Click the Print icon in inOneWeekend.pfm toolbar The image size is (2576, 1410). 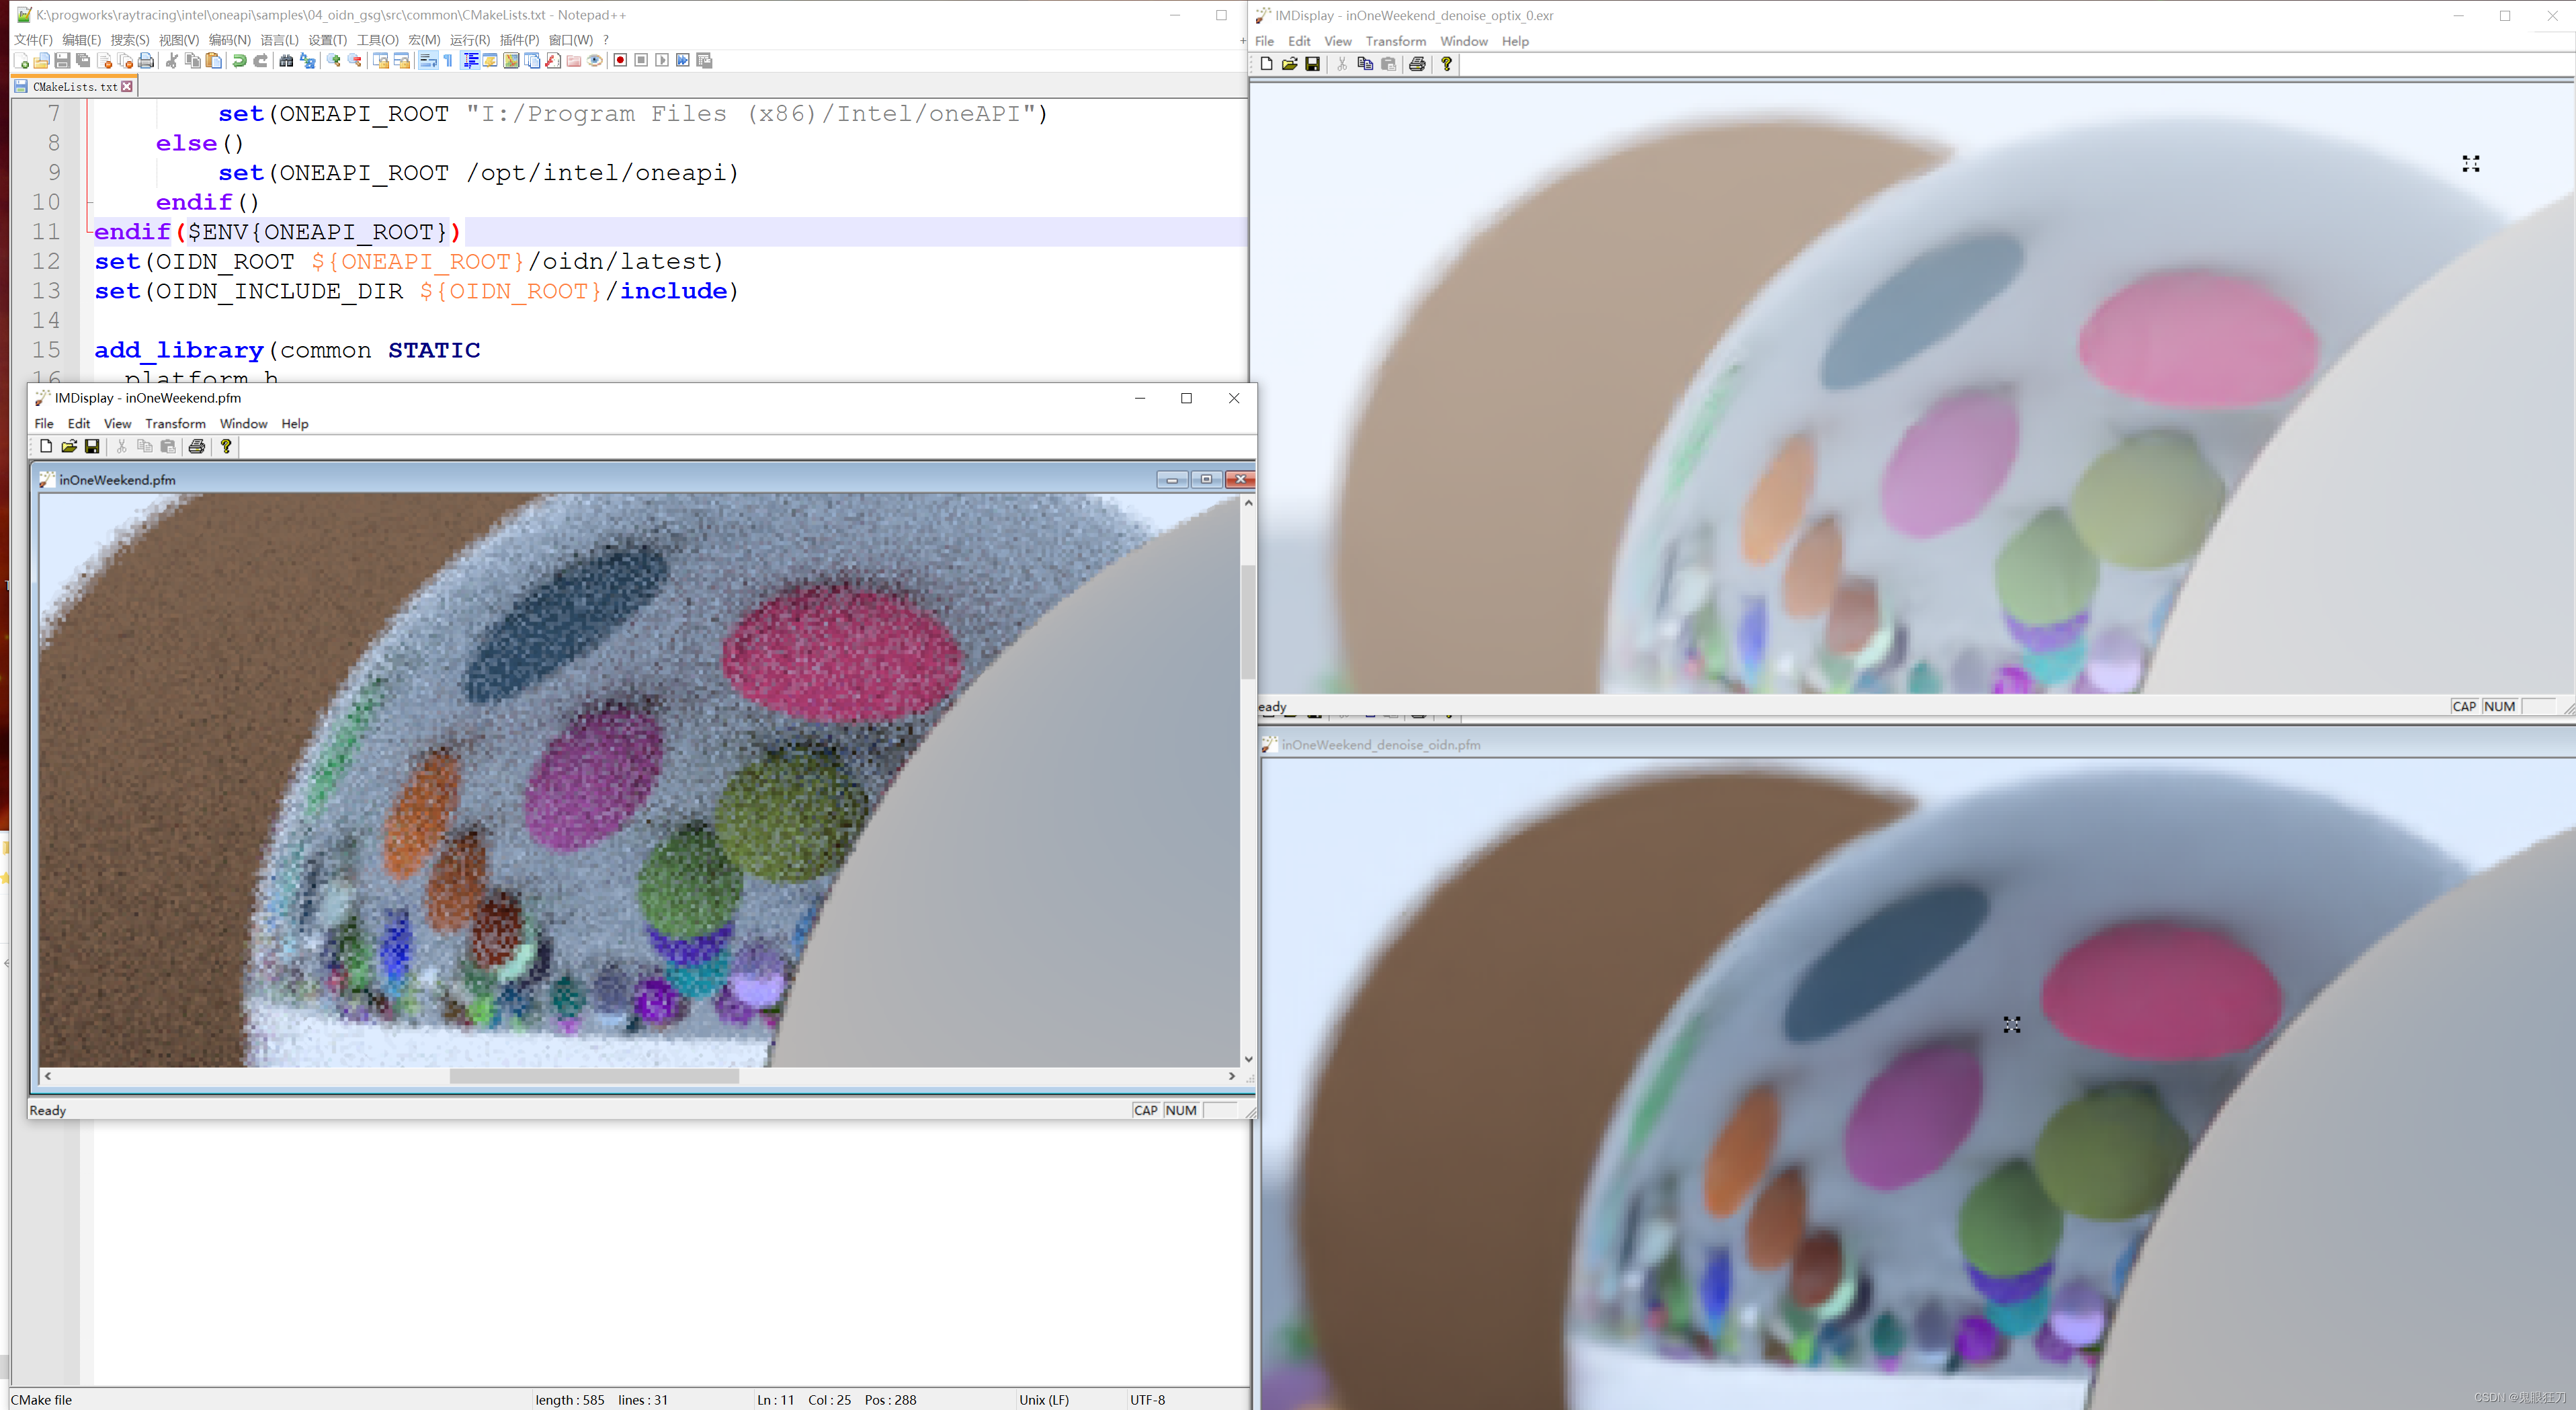197,447
